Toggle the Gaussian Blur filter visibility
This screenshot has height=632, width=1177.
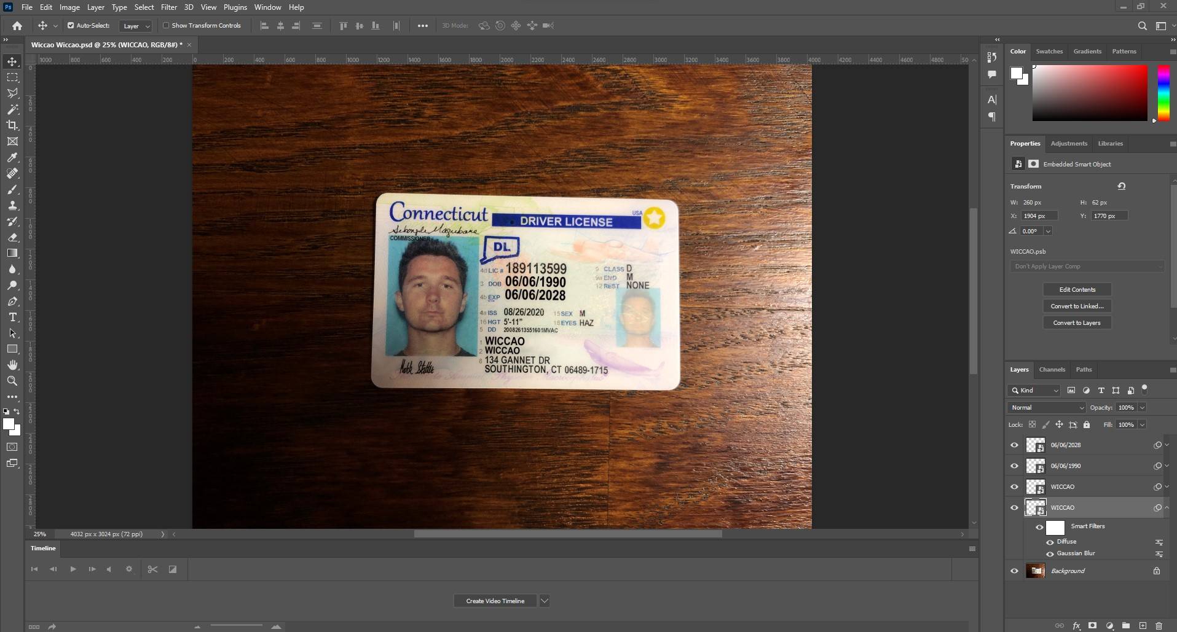coord(1050,554)
